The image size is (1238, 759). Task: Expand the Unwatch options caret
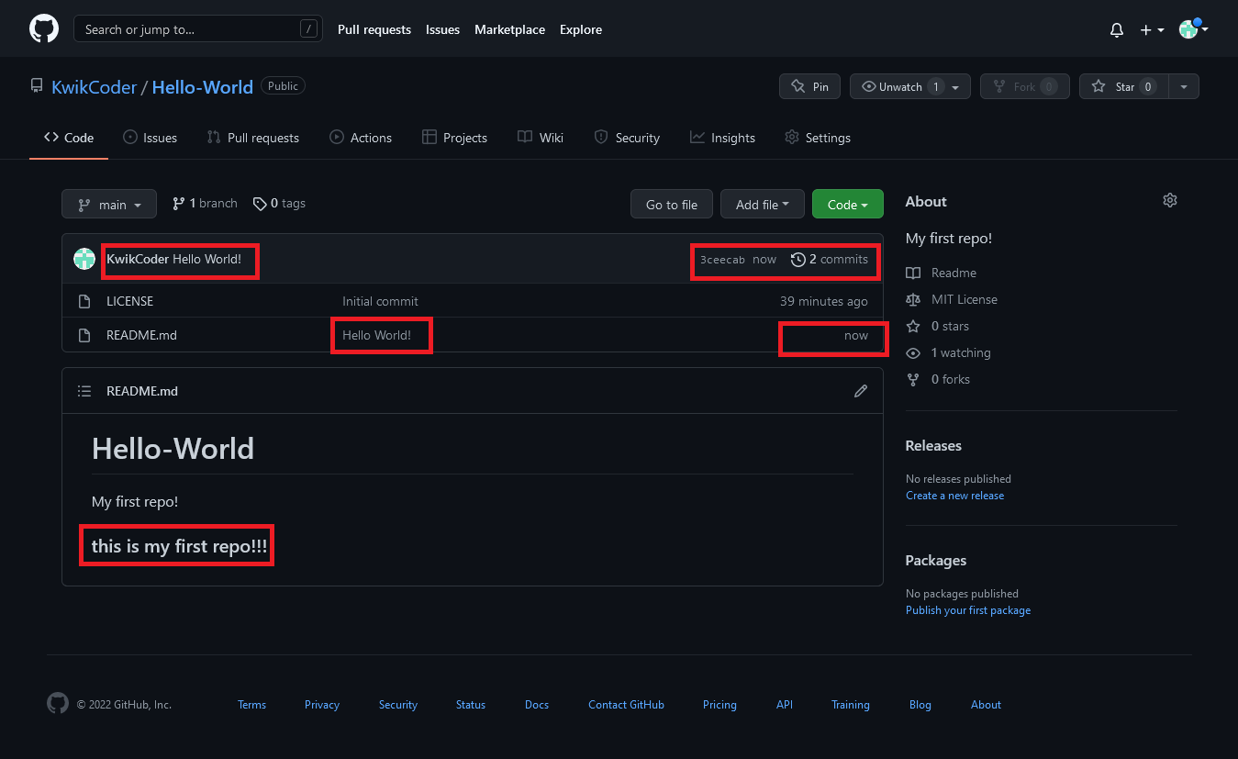[956, 86]
